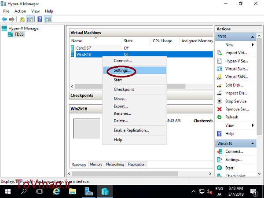Click the Up one level folder icon
Image resolution: width=264 pixels, height=198 pixels.
[22, 19]
